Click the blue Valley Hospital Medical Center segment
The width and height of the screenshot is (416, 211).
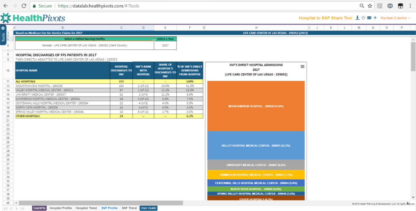coord(256,145)
